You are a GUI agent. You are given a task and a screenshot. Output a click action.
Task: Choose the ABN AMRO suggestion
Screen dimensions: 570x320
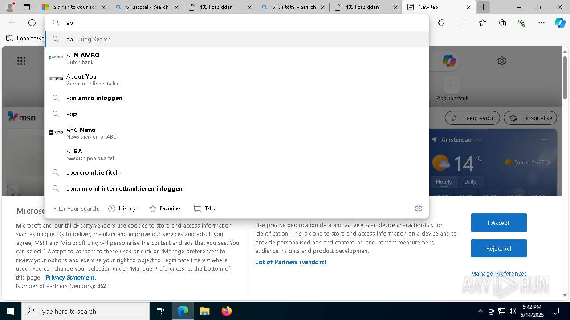pos(236,58)
